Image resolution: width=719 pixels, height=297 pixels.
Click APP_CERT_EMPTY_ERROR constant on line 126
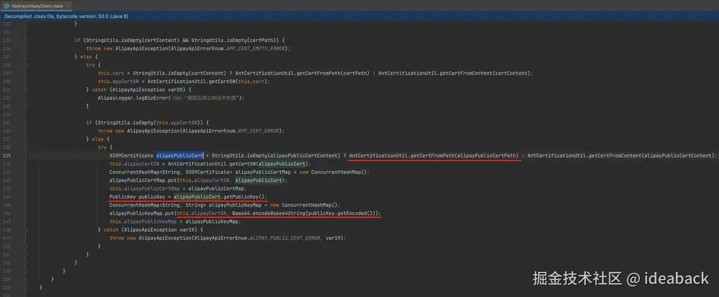point(256,48)
